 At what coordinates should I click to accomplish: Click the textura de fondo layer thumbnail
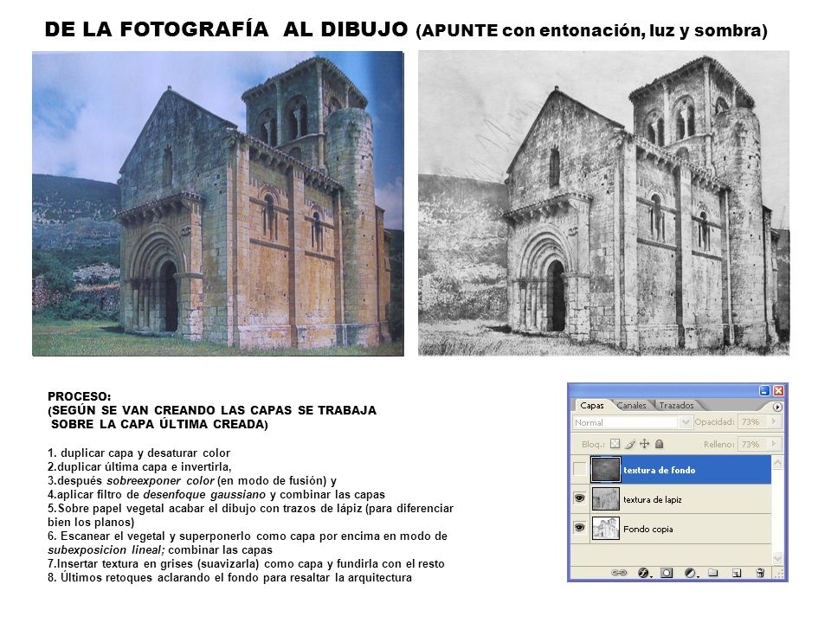click(x=605, y=469)
